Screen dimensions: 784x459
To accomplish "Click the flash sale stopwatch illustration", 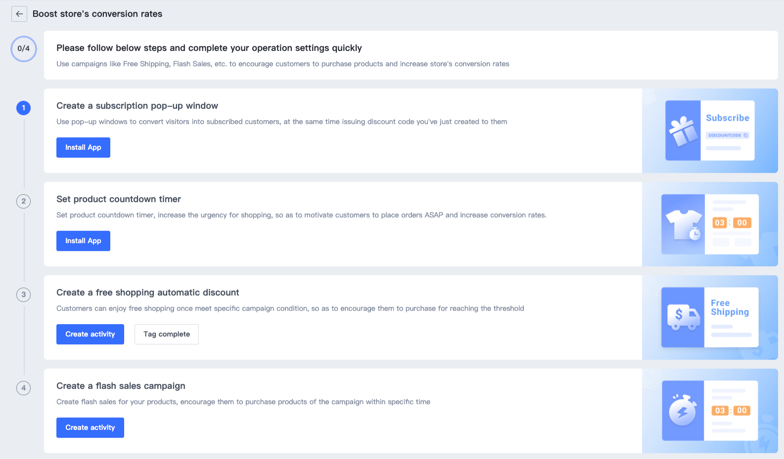I will [710, 411].
